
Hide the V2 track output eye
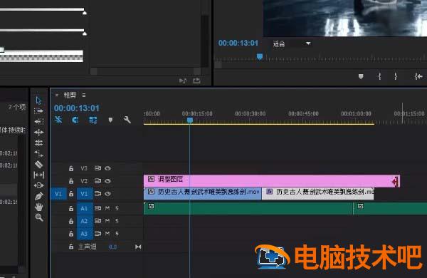coord(108,181)
